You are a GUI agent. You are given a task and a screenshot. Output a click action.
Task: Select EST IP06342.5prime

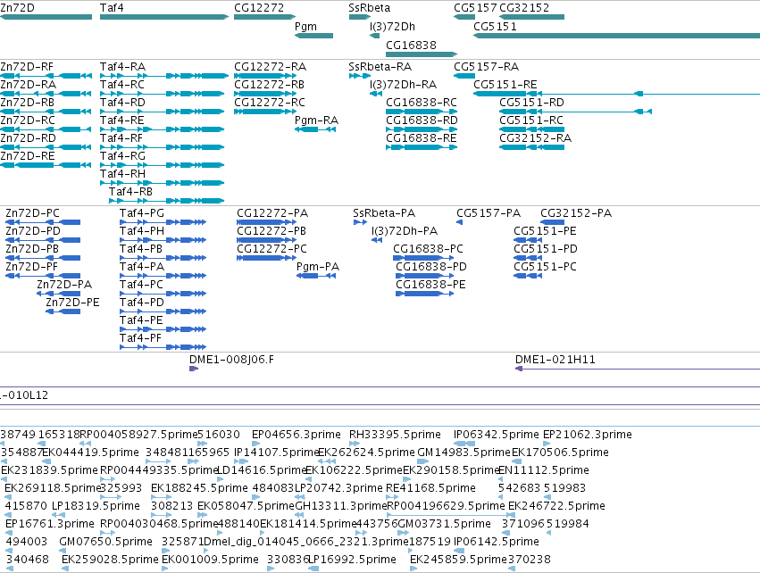pyautogui.click(x=497, y=435)
